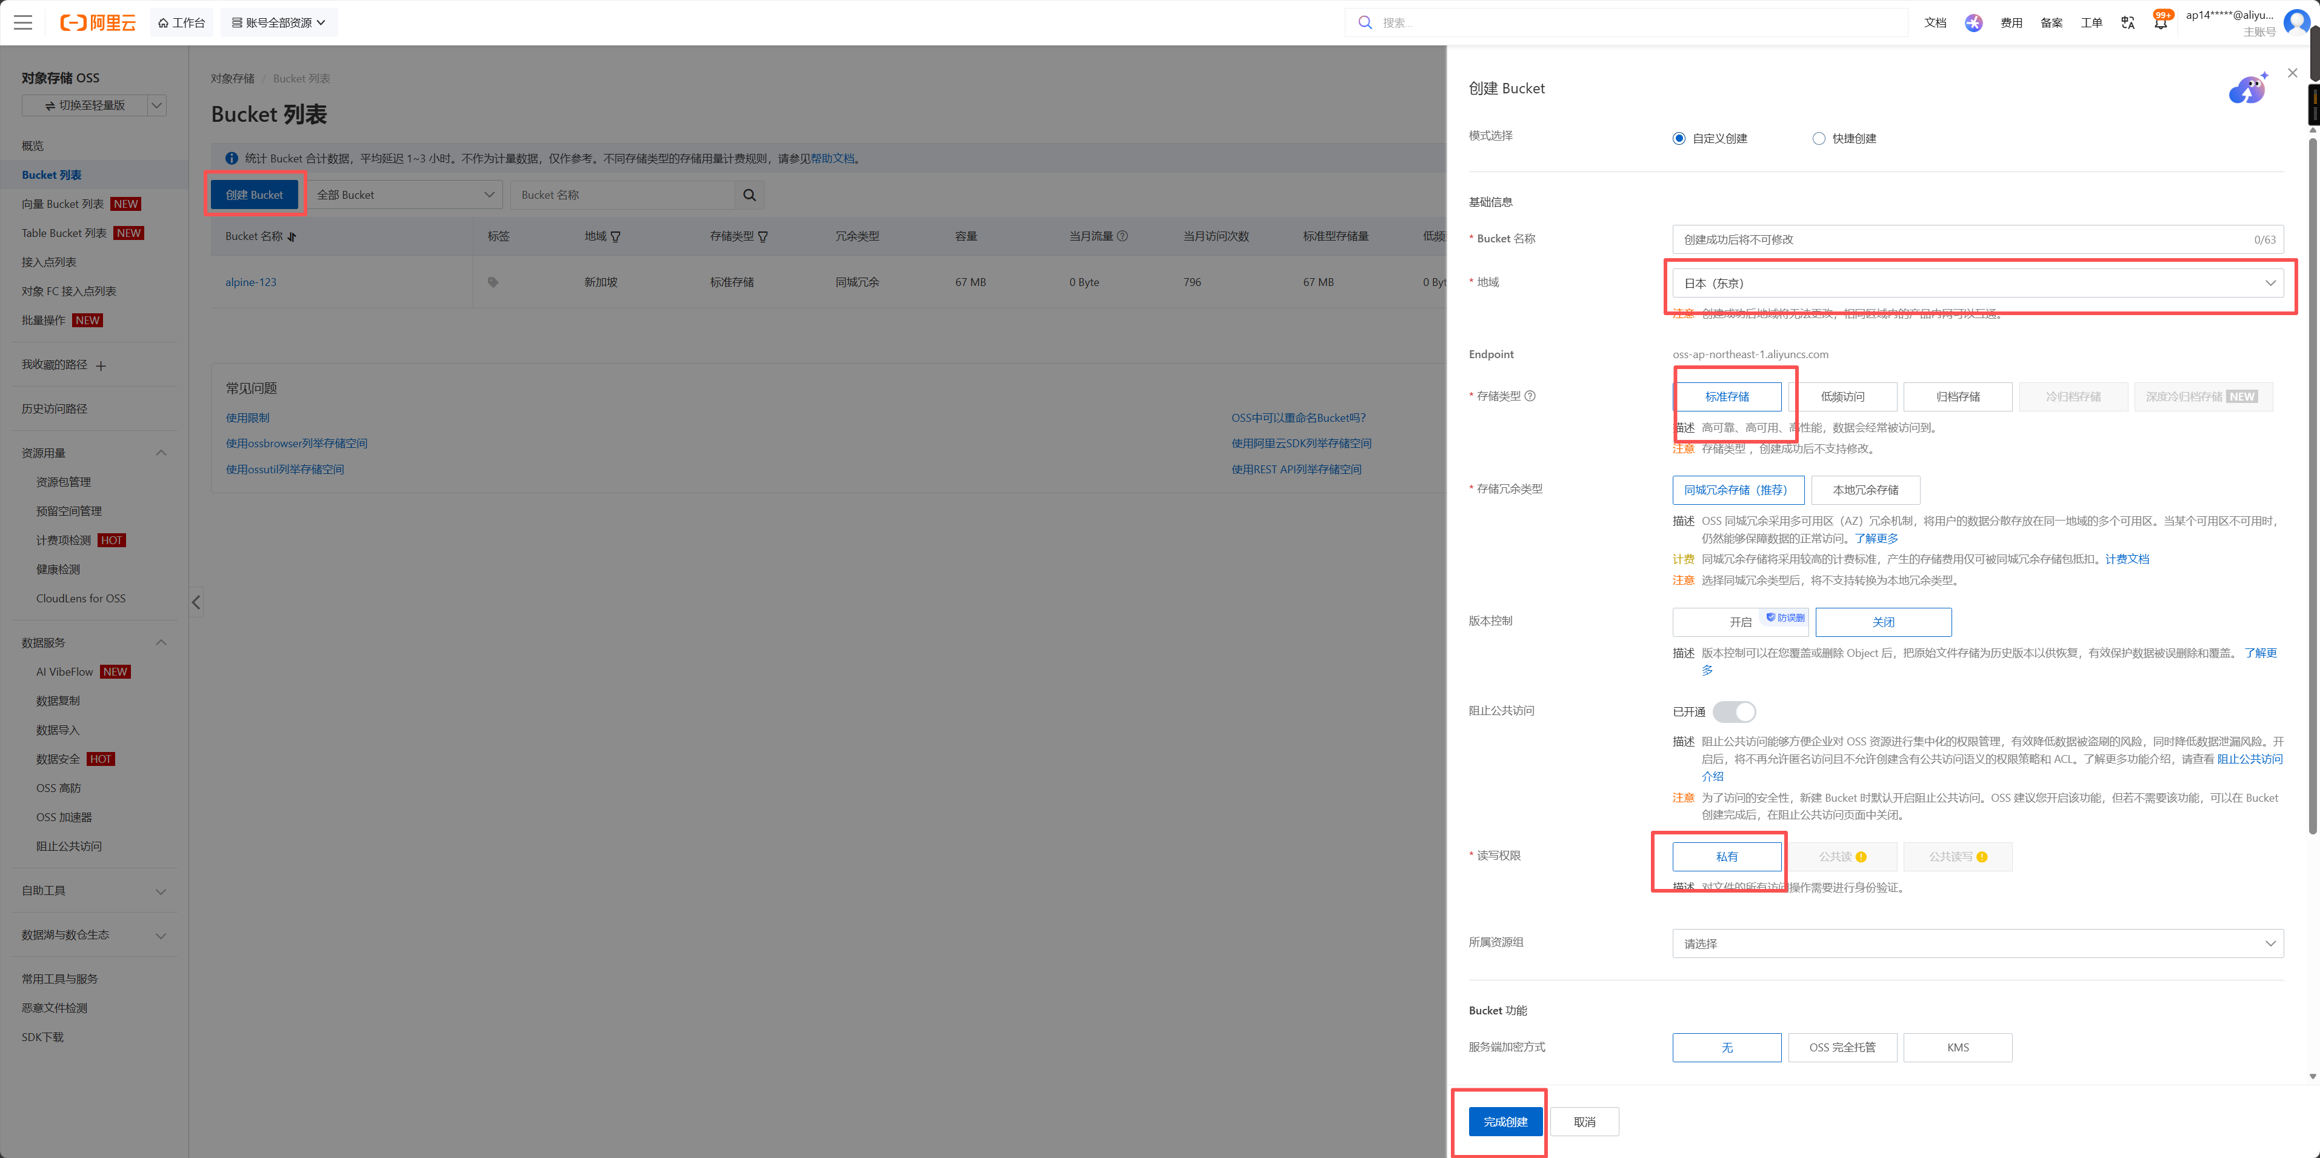
Task: Select 自定义创建 mode radio
Action: point(1679,139)
